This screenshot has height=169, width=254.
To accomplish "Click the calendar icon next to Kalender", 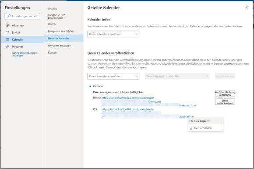I will tap(7, 39).
